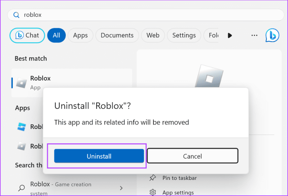The image size is (288, 196).
Task: Click the blue Roblox Studio icon
Action: tap(22, 127)
